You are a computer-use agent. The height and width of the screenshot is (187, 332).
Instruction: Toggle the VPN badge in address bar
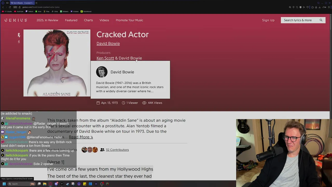[15, 7]
